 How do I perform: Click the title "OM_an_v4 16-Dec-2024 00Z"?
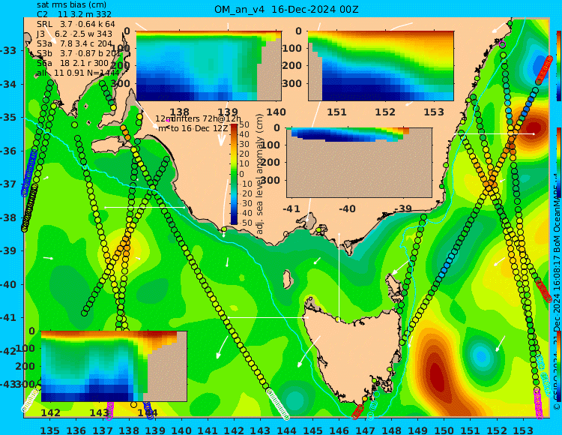(286, 10)
